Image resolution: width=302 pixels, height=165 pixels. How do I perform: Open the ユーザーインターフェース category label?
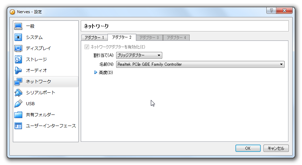click(x=51, y=126)
